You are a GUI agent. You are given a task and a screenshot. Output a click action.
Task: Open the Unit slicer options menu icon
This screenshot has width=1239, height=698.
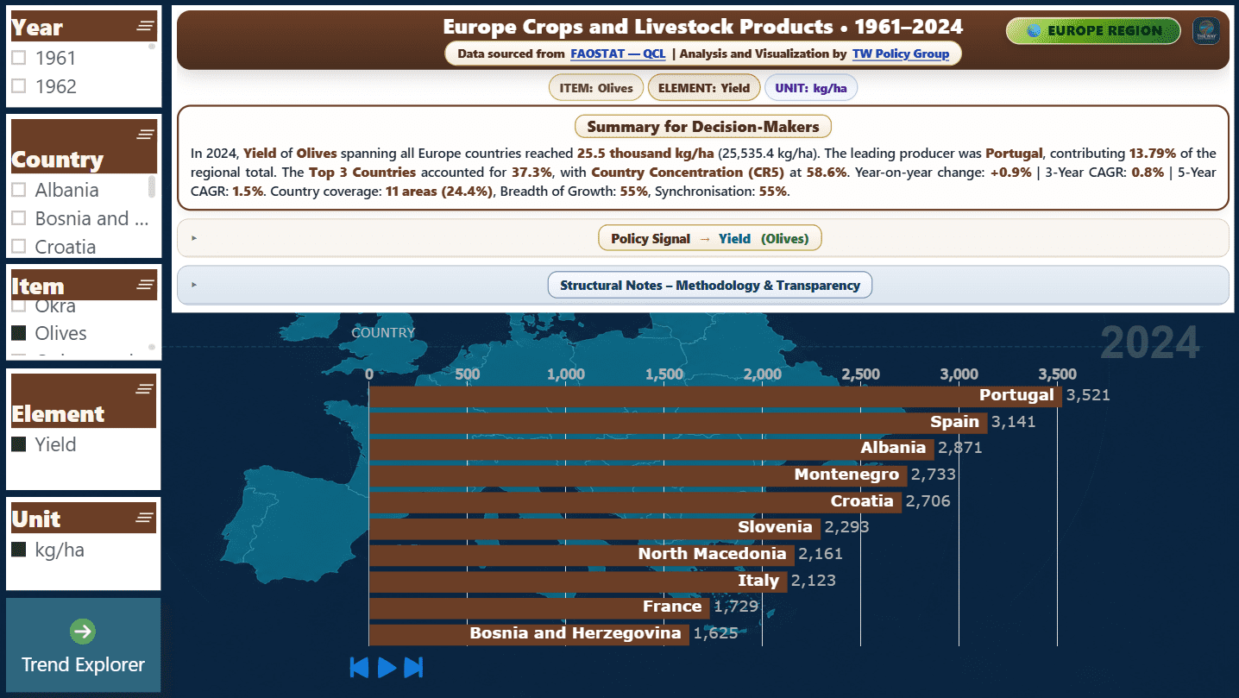coord(145,517)
